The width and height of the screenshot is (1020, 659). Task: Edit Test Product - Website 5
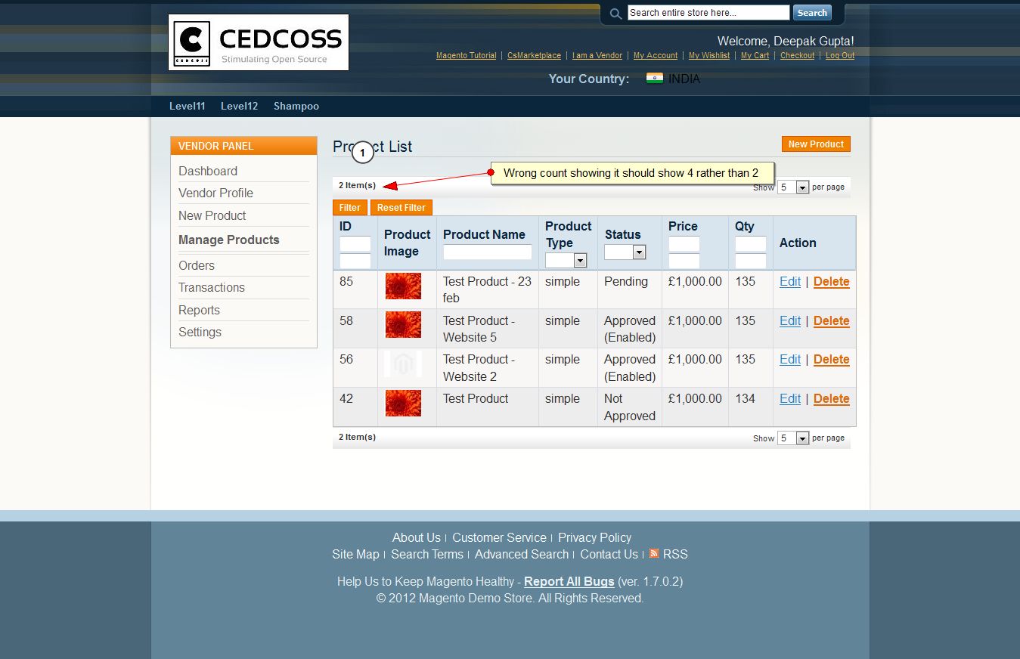click(x=790, y=320)
